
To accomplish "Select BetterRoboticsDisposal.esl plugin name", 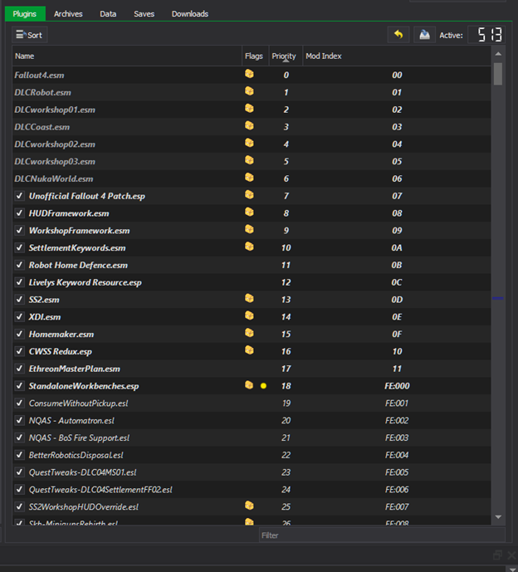I will (x=76, y=455).
